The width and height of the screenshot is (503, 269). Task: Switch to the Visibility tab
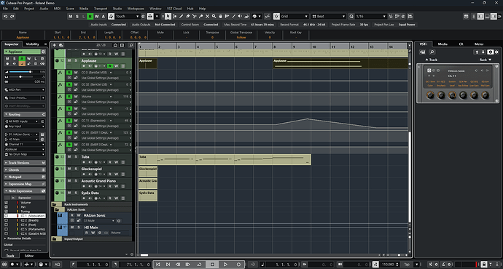[x=32, y=44]
